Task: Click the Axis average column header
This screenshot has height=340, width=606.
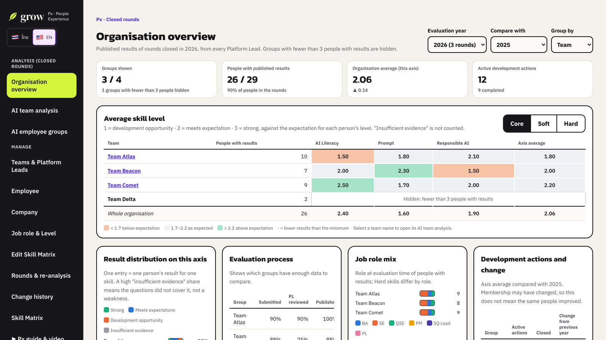Action: tap(531, 143)
